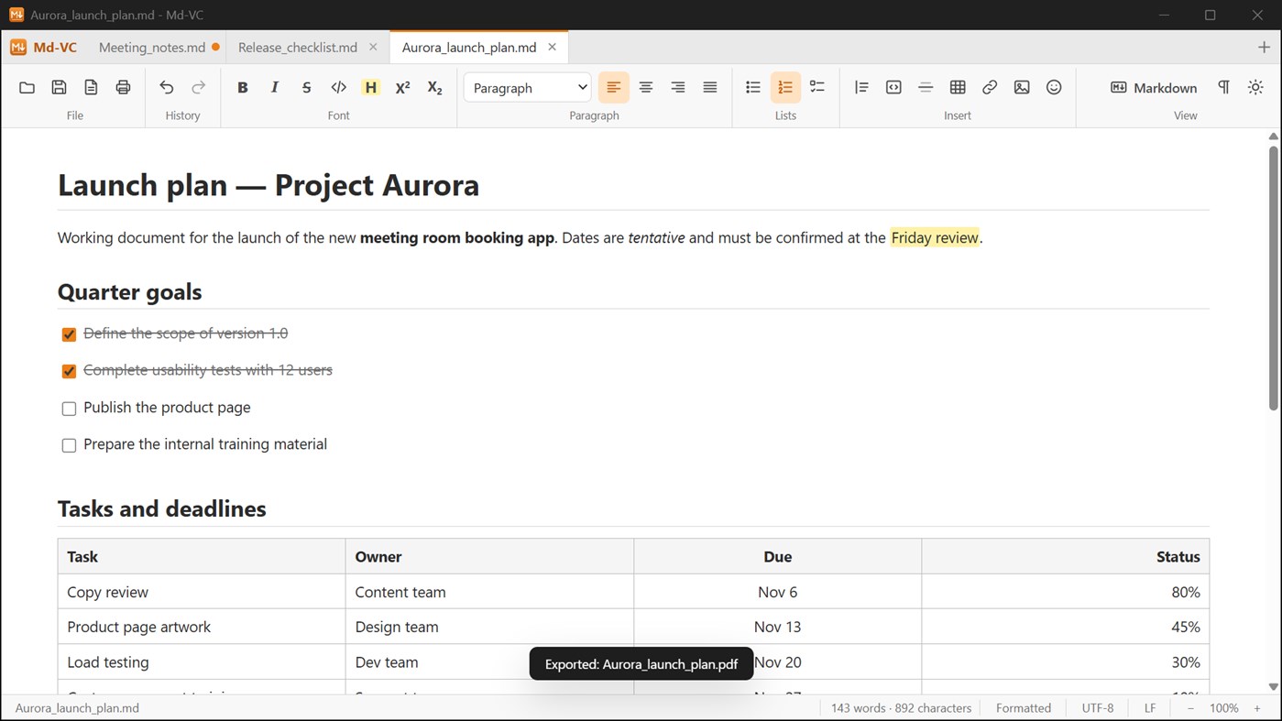Check 'Prepare the internal training material'

69,445
